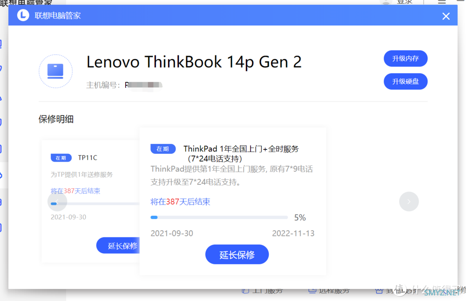Click the 5% warranty progress bar
Screen dimensions: 466x301
coord(219,217)
